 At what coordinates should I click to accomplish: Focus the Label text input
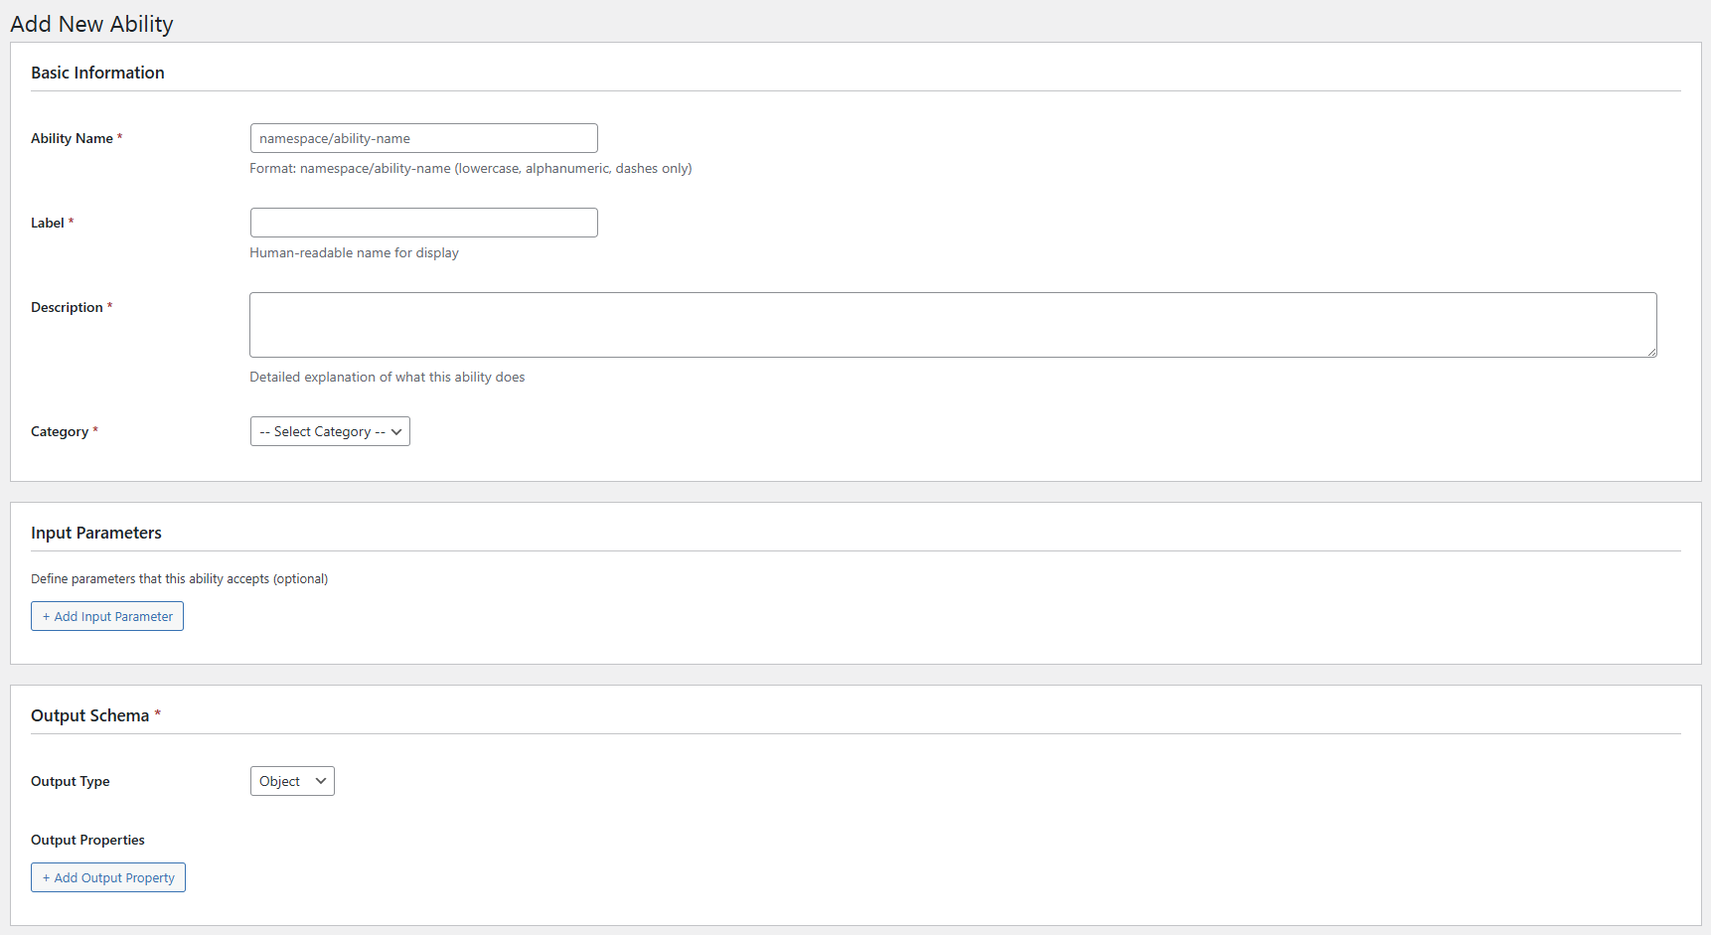[423, 223]
